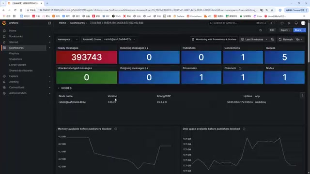Open Administration in the sidebar
Image resolution: width=310 pixels, height=174 pixels.
pos(18,93)
